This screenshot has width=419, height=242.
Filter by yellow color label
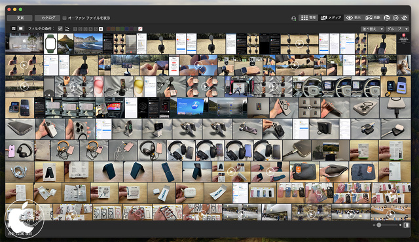click(x=117, y=29)
